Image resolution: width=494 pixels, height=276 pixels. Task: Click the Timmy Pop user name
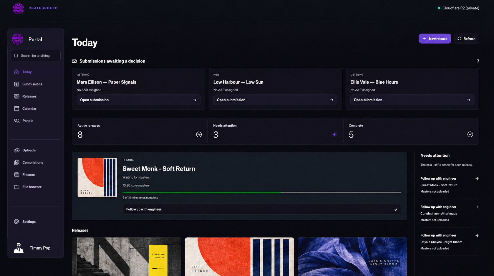(40, 248)
